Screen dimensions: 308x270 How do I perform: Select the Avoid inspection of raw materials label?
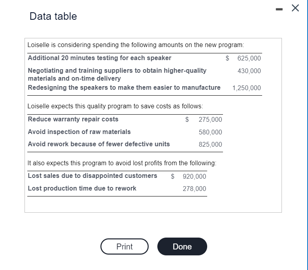coord(79,132)
